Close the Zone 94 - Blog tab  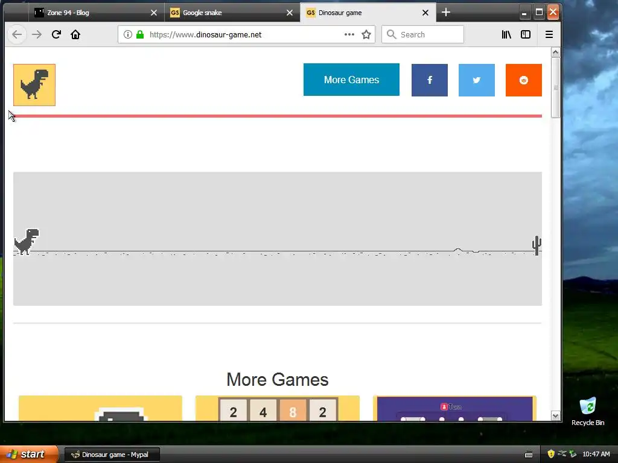coord(154,13)
